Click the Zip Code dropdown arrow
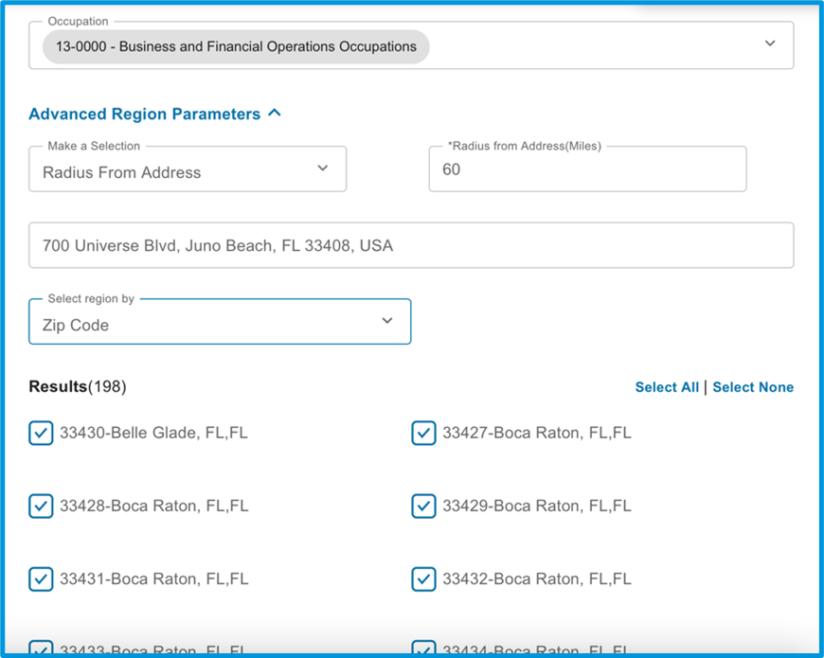The image size is (824, 658). (387, 321)
